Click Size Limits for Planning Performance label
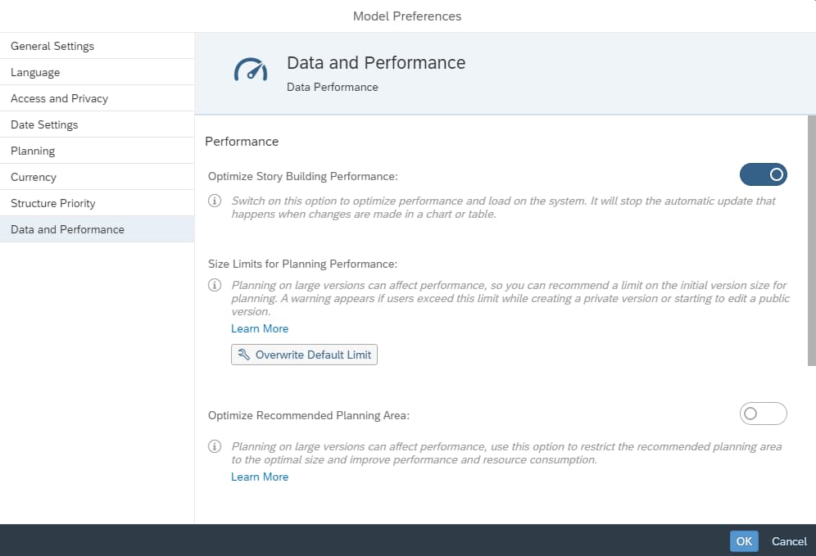This screenshot has height=556, width=816. coord(302,264)
